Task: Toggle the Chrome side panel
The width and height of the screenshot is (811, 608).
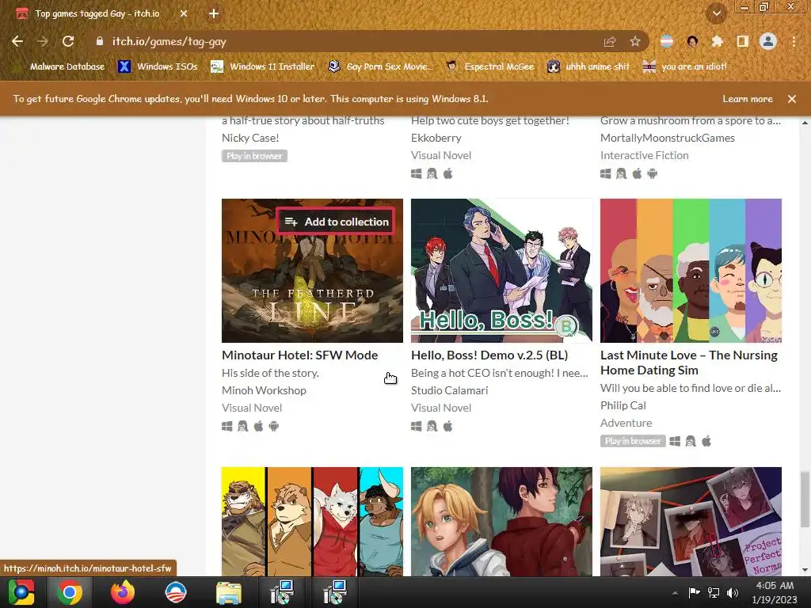Action: tap(743, 41)
